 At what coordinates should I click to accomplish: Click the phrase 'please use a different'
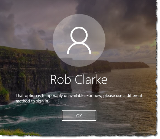point(123,96)
